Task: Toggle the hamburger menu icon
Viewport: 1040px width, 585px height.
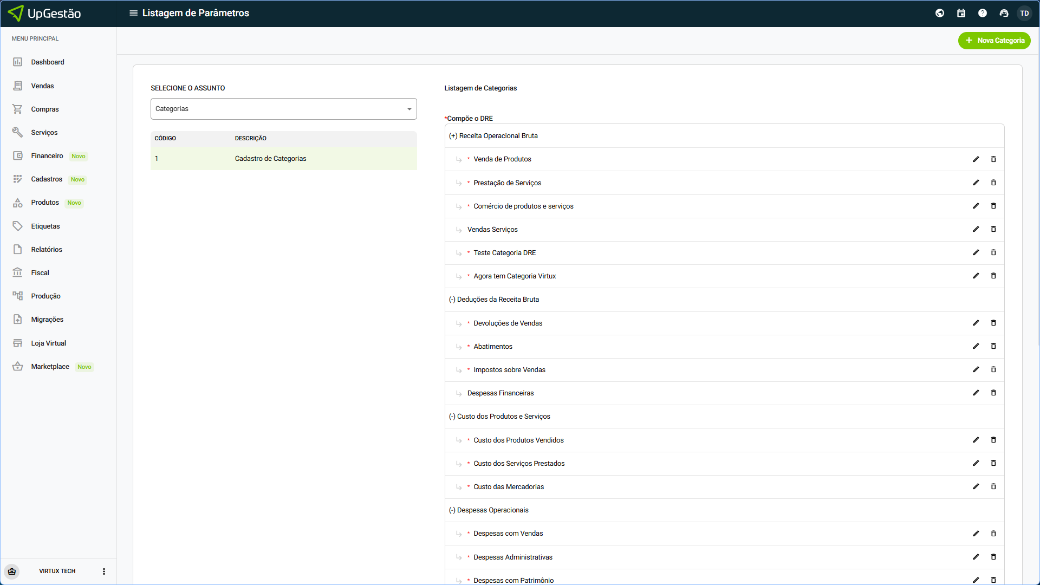Action: (x=133, y=13)
